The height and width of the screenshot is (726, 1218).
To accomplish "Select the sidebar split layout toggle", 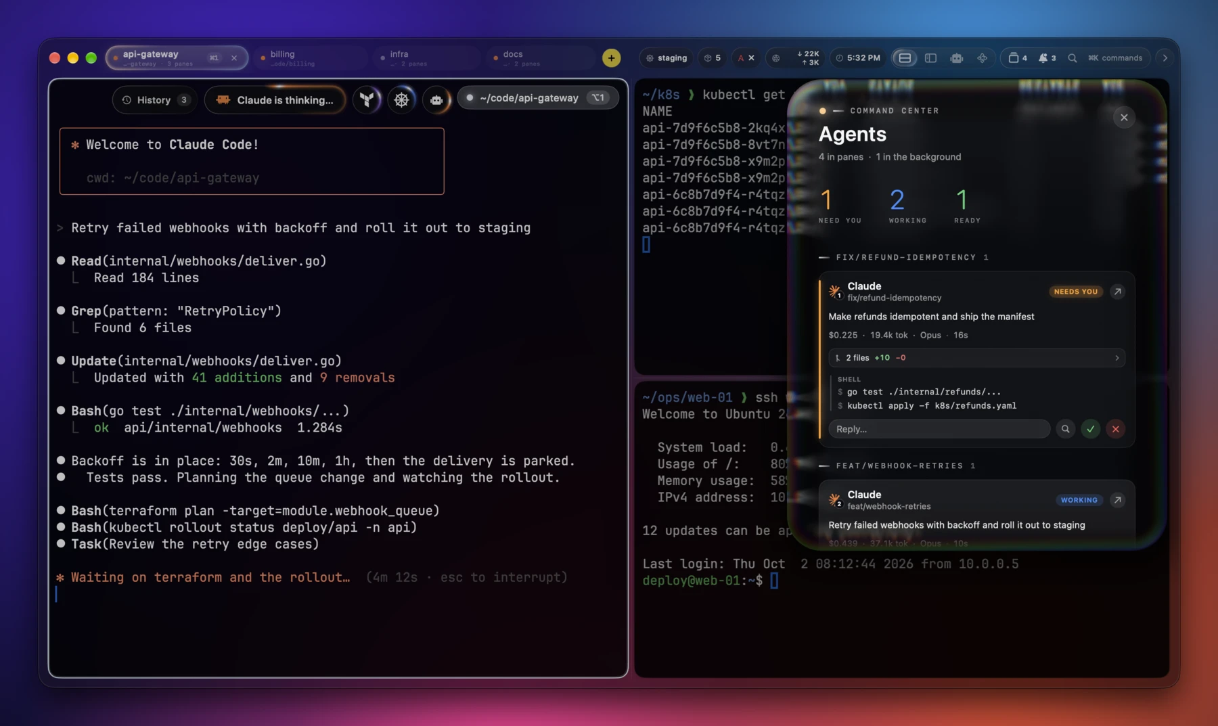I will [x=930, y=58].
